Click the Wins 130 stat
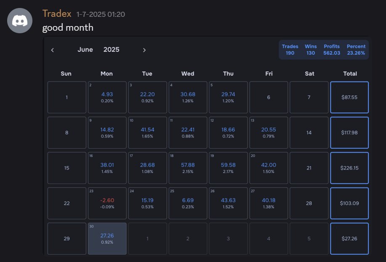The image size is (386, 262). point(311,50)
